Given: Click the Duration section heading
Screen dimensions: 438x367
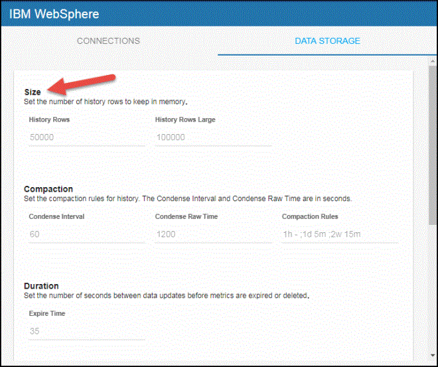Looking at the screenshot, I should click(x=41, y=285).
